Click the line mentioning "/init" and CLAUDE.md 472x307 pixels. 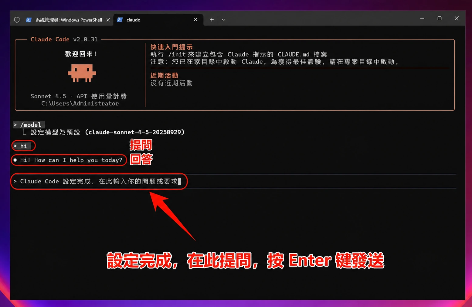click(239, 54)
